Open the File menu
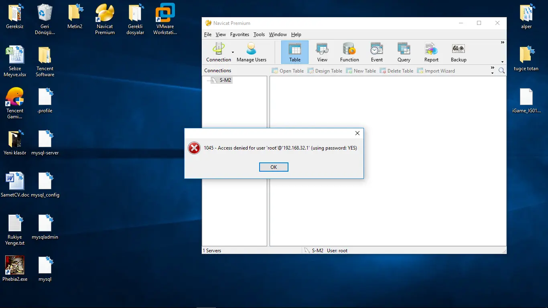This screenshot has width=548, height=308. [208, 34]
